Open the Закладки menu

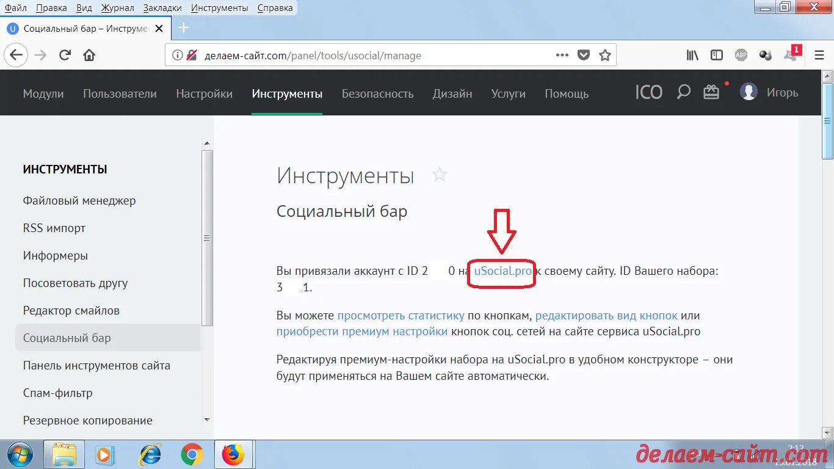coord(162,8)
